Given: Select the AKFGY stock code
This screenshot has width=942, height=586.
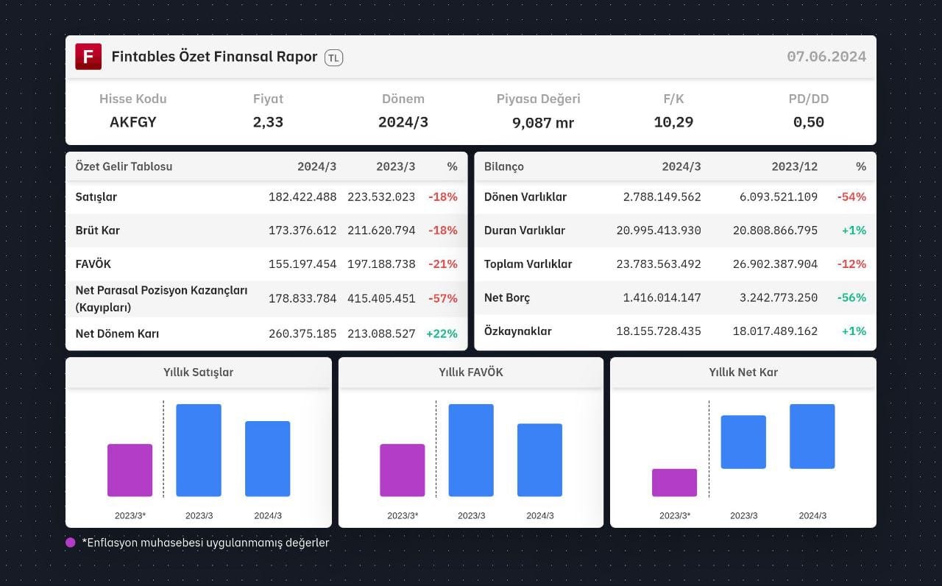Looking at the screenshot, I should point(133,122).
